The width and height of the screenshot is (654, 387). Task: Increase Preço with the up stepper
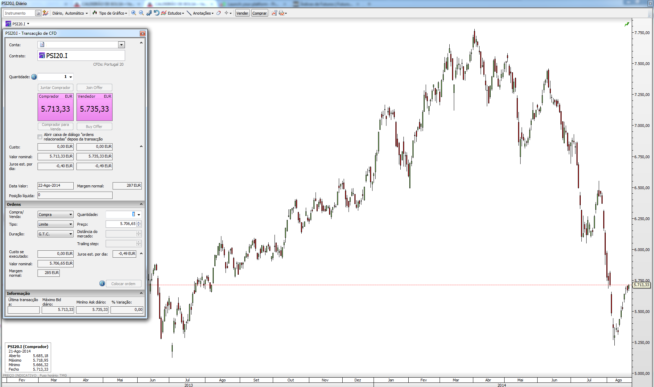coord(139,223)
